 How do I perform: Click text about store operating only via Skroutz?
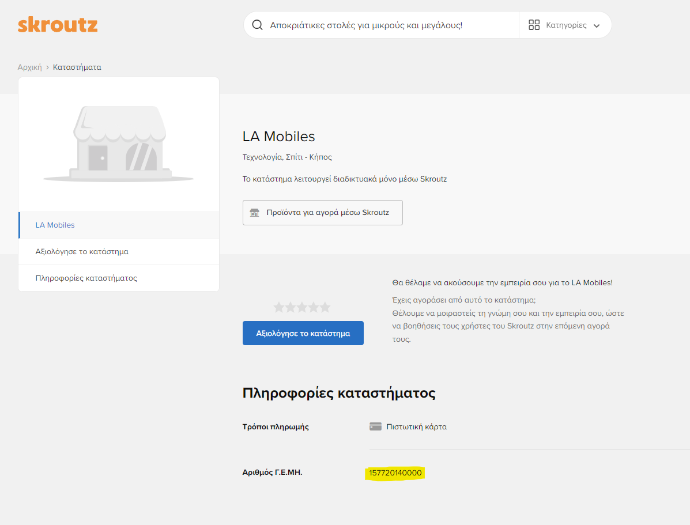click(x=345, y=179)
